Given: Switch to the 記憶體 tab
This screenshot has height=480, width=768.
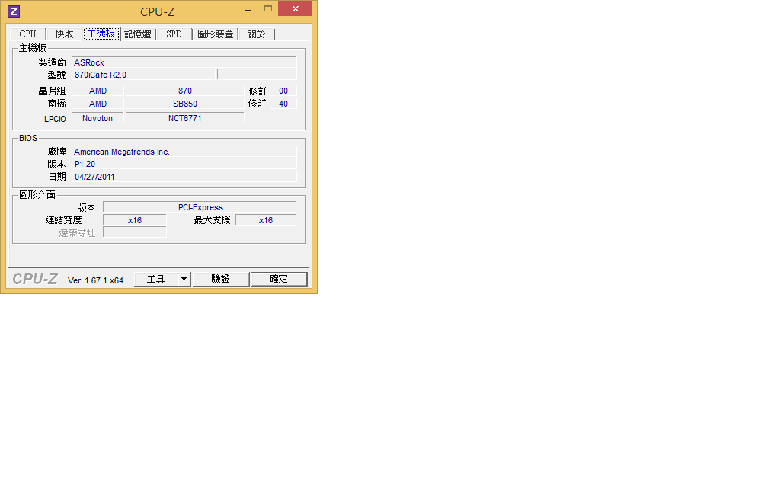Looking at the screenshot, I should 138,34.
